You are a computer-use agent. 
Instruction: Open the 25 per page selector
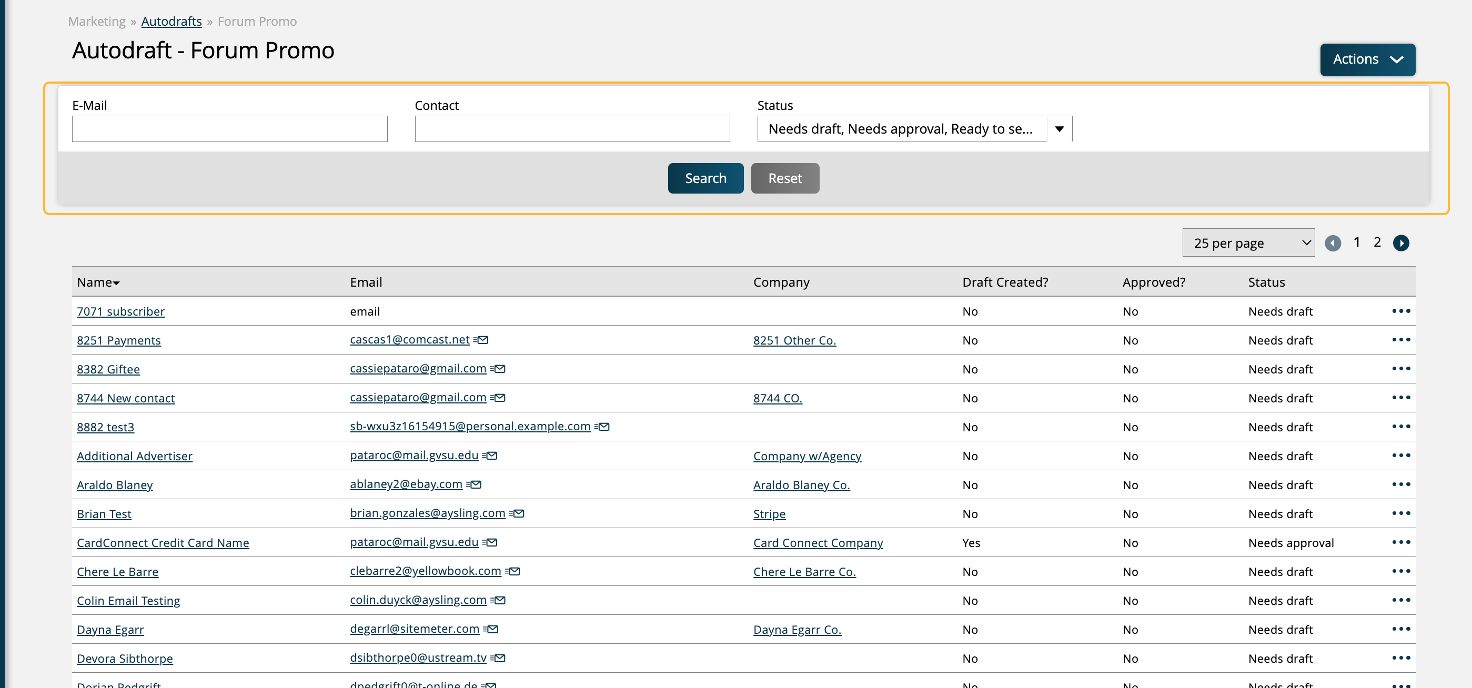(1248, 243)
